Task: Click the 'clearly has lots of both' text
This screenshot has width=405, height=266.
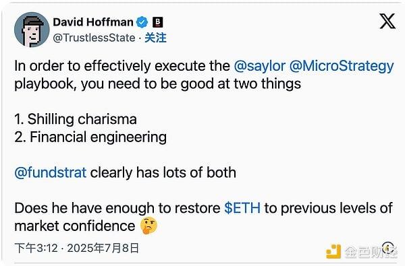Action: pos(163,172)
